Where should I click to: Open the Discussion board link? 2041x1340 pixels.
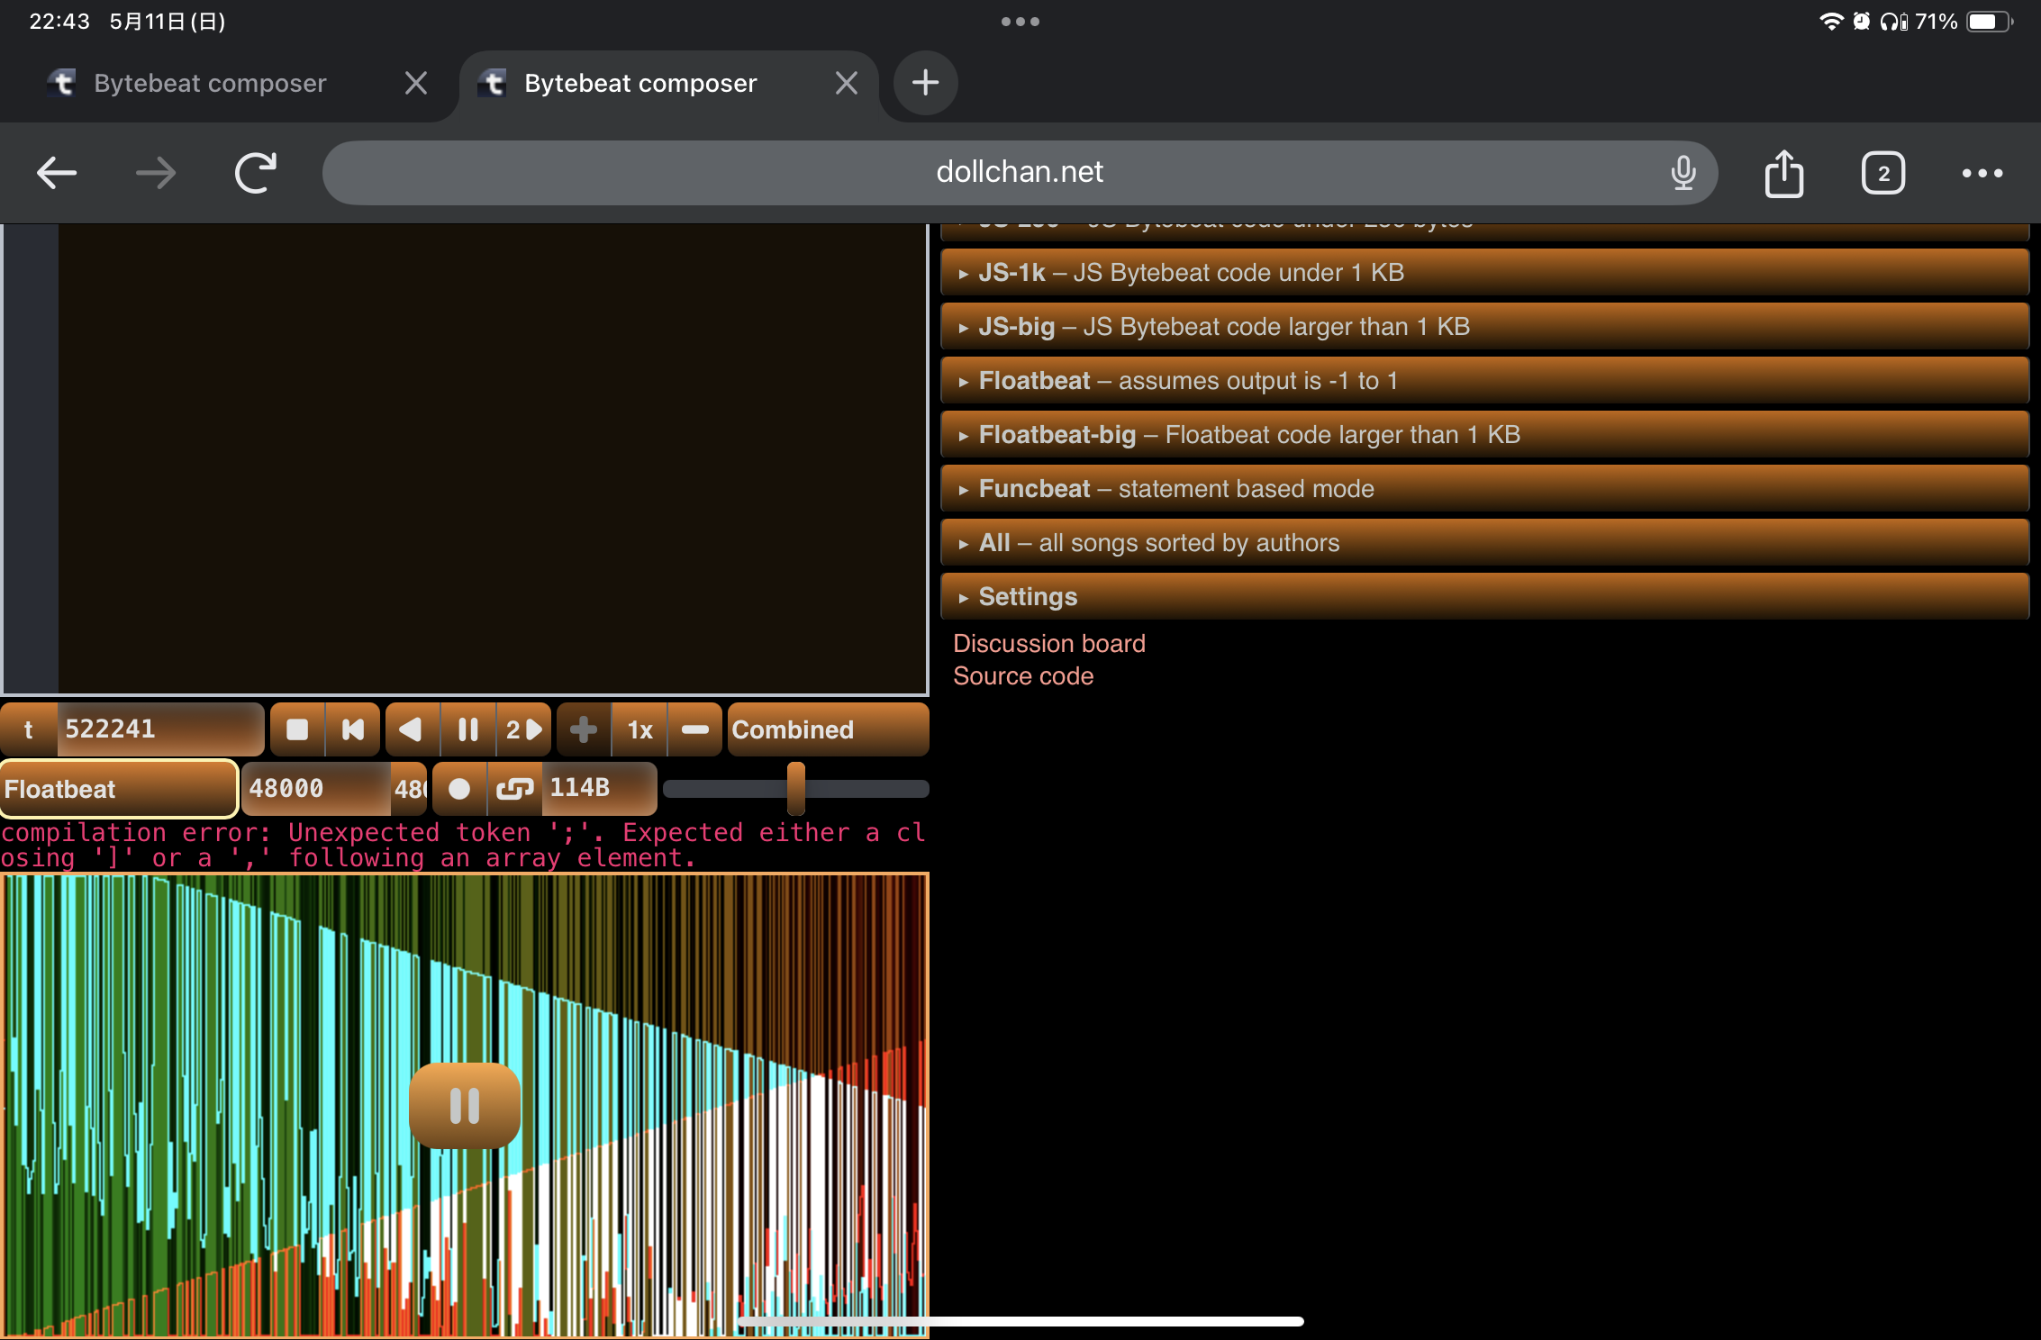tap(1049, 643)
